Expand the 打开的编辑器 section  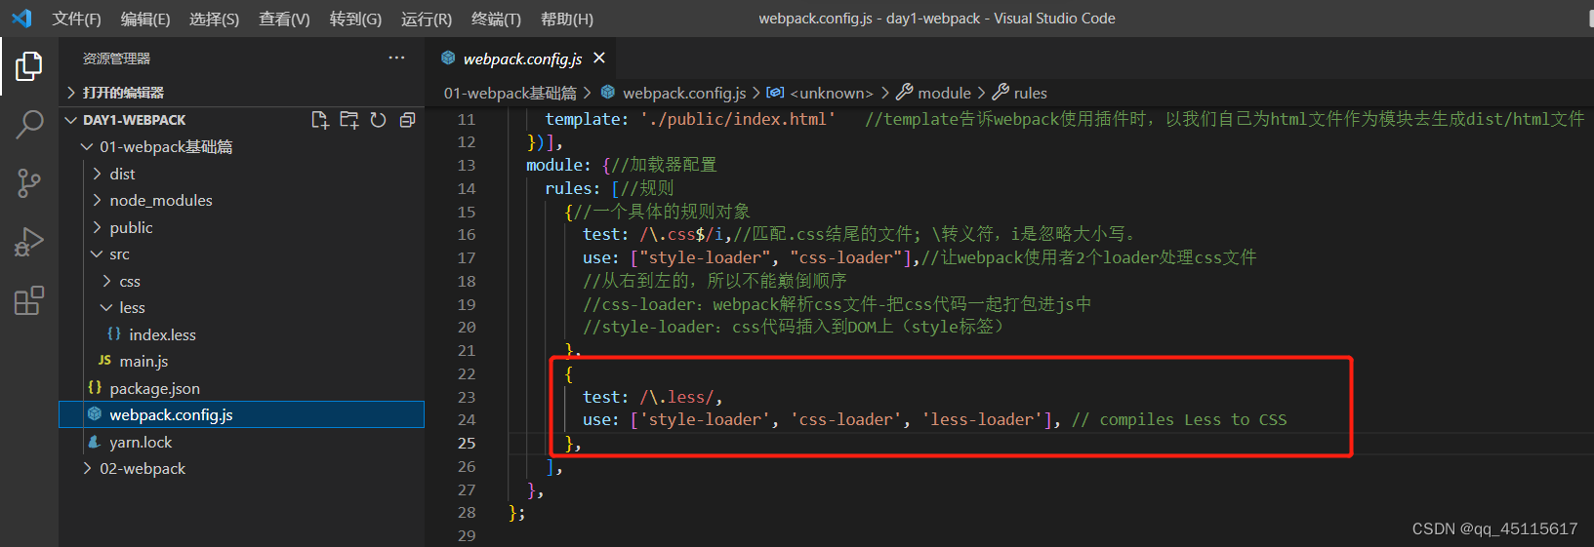point(242,93)
